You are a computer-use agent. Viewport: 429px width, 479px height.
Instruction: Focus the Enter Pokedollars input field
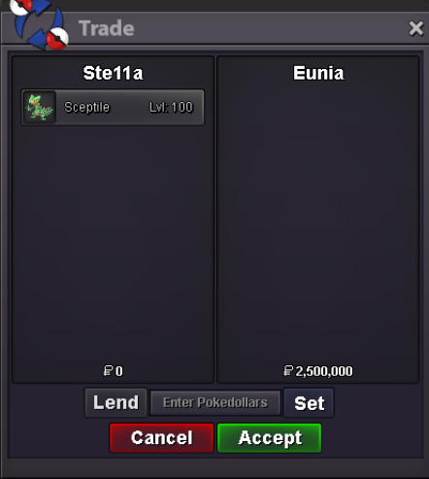215,402
